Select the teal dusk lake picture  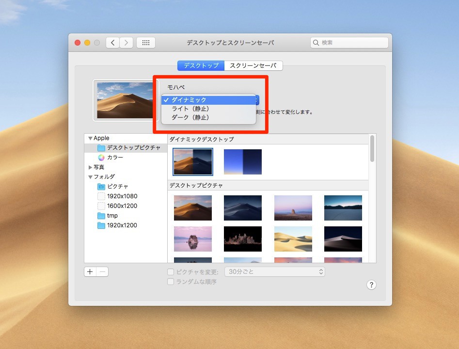click(343, 208)
